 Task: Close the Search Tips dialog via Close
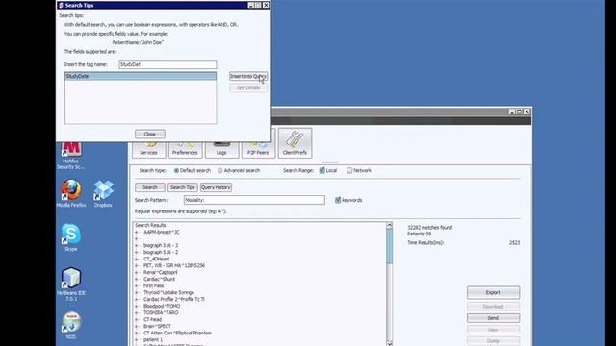pos(150,135)
